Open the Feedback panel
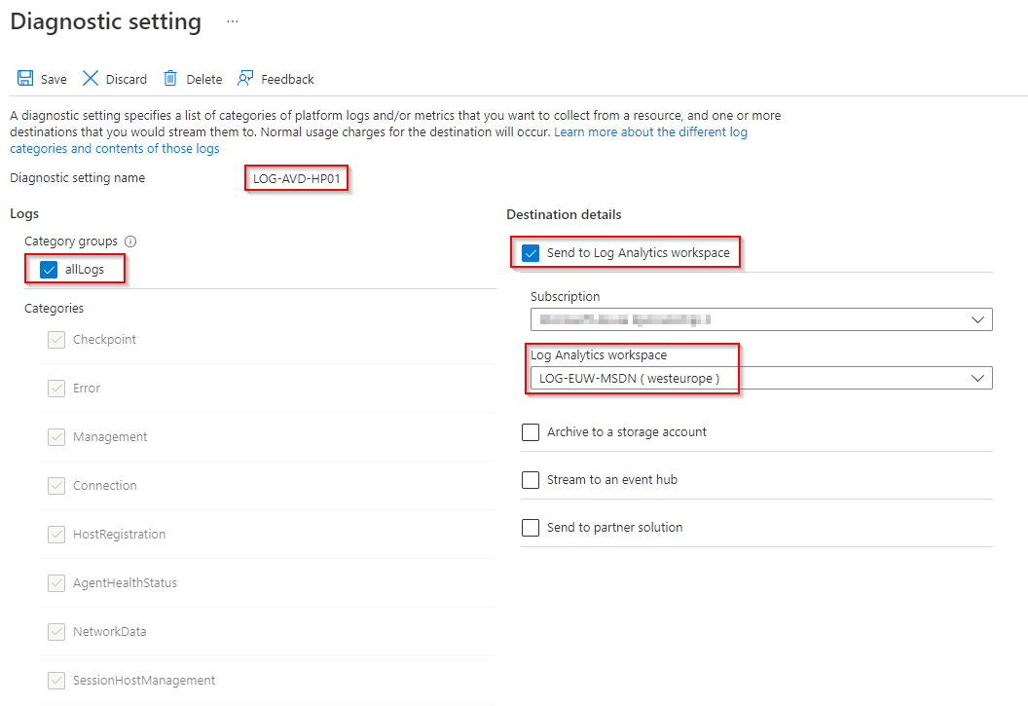The image size is (1028, 706). tap(275, 78)
